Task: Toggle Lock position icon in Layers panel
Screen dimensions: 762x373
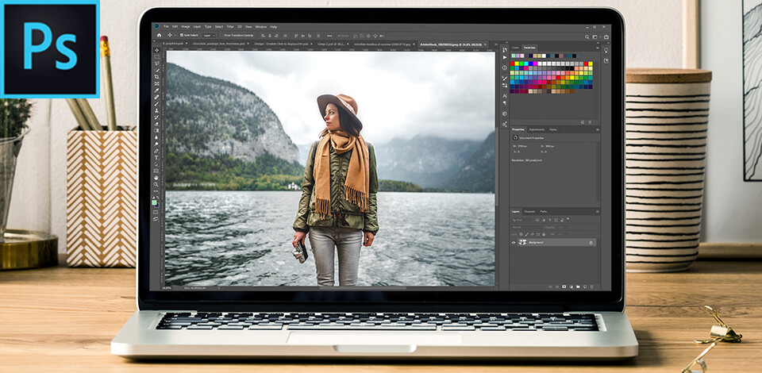Action: coord(532,234)
